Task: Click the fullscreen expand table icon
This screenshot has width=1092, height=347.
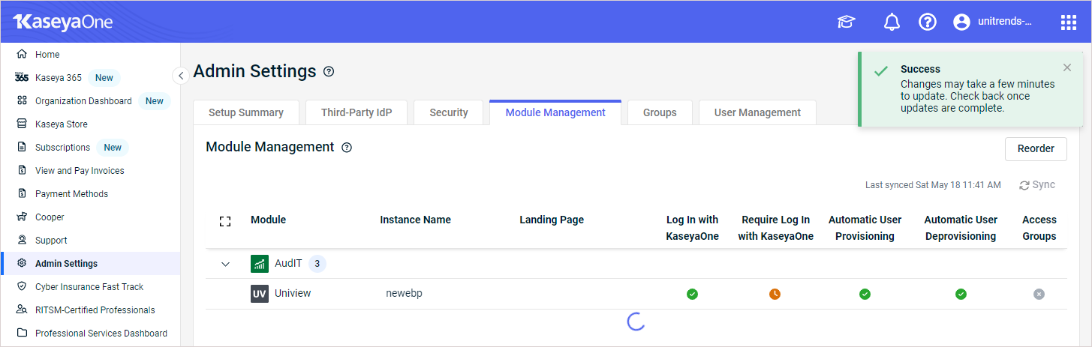Action: [225, 221]
